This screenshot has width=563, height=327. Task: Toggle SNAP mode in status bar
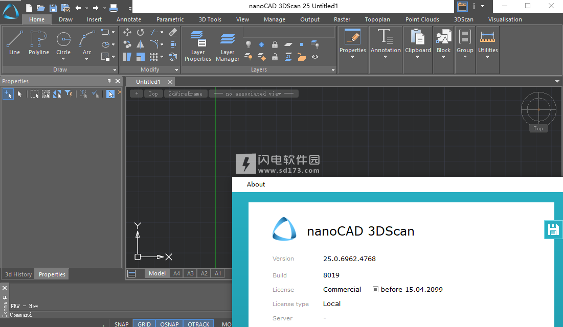(122, 324)
